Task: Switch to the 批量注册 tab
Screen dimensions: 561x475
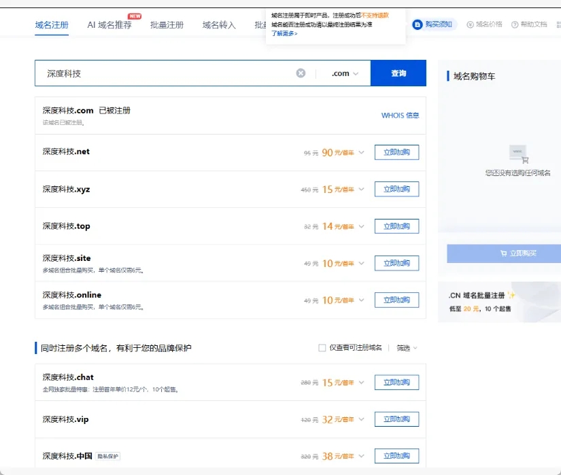Action: tap(166, 24)
